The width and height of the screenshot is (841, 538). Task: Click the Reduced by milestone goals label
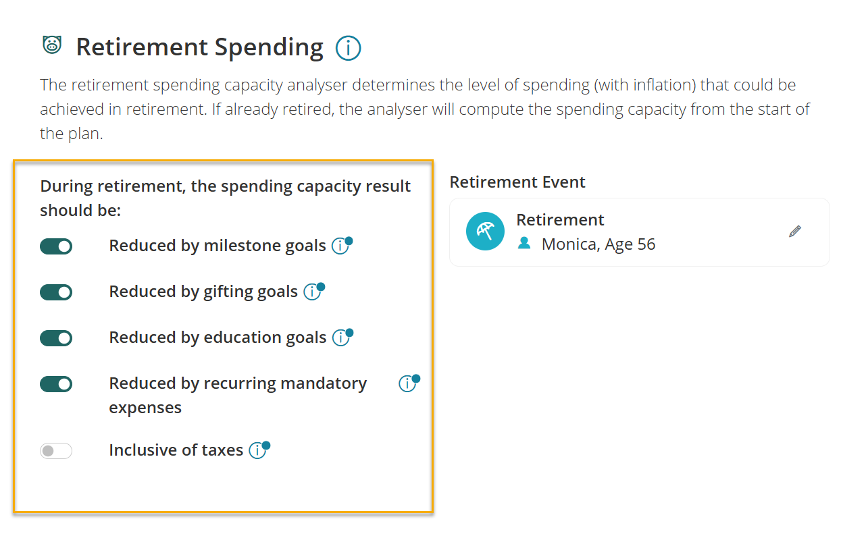(218, 246)
